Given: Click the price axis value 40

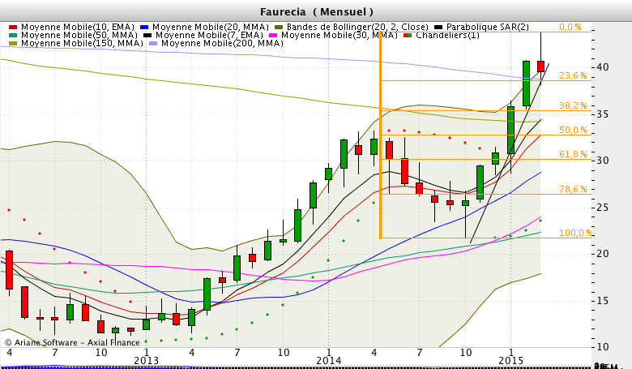Looking at the screenshot, I should (603, 67).
